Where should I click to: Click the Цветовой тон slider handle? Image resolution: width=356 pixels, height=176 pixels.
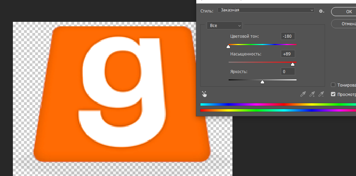[x=228, y=46]
